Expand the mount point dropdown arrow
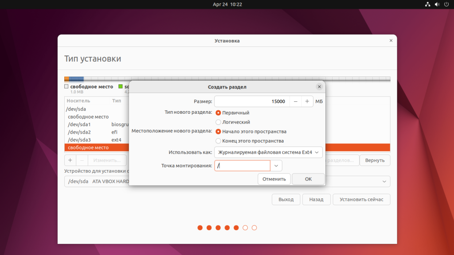This screenshot has height=255, width=454. 276,166
